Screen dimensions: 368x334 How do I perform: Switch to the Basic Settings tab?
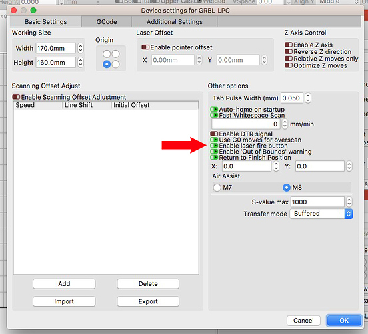[x=46, y=22]
